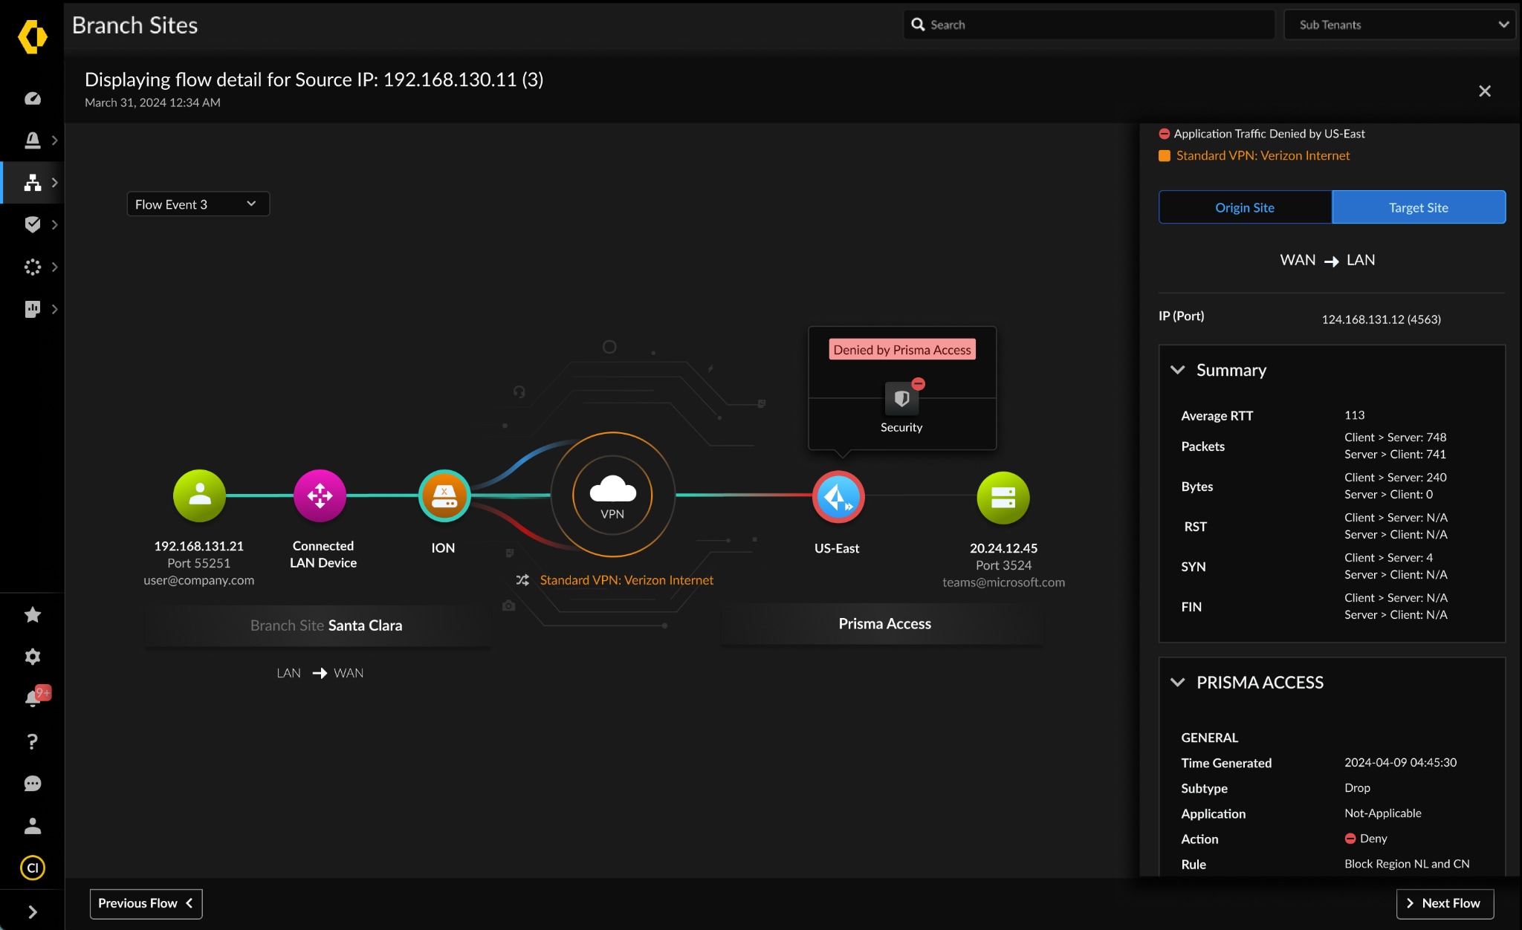Click Standard VPN: Verizon Internet in panel
The image size is (1522, 930).
point(1263,155)
